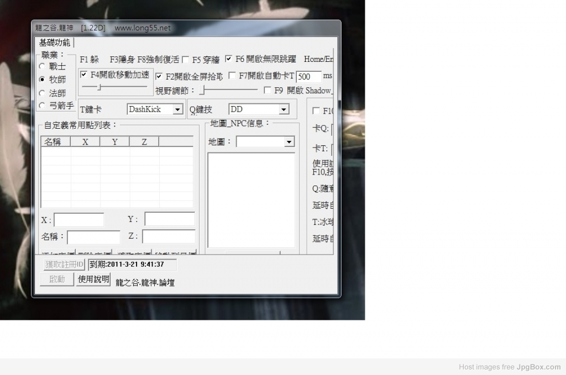Screen dimensions: 566x375
Task: Enable the F5 穿牆 checkbox
Action: (186, 60)
